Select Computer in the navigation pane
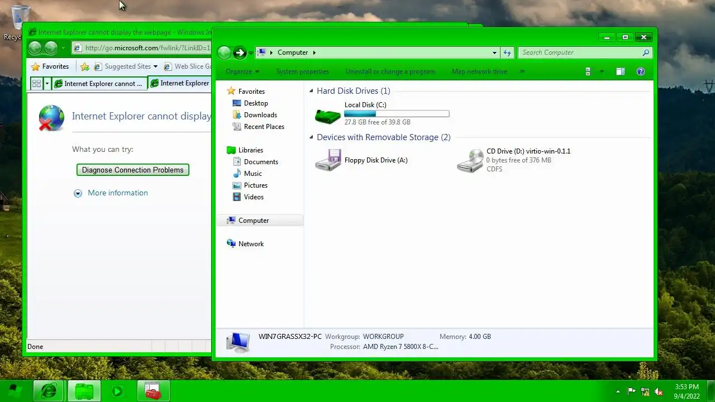The image size is (715, 402). (260, 221)
